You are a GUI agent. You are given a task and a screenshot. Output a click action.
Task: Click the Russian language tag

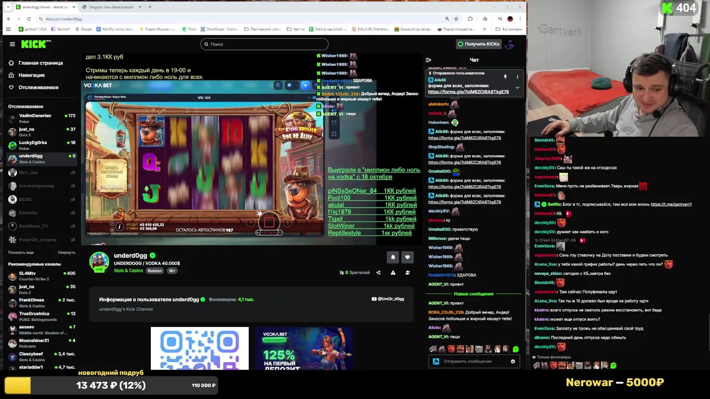(154, 271)
